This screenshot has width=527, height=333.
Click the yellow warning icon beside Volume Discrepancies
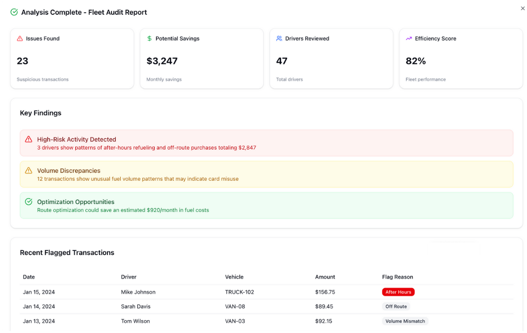[29, 171]
